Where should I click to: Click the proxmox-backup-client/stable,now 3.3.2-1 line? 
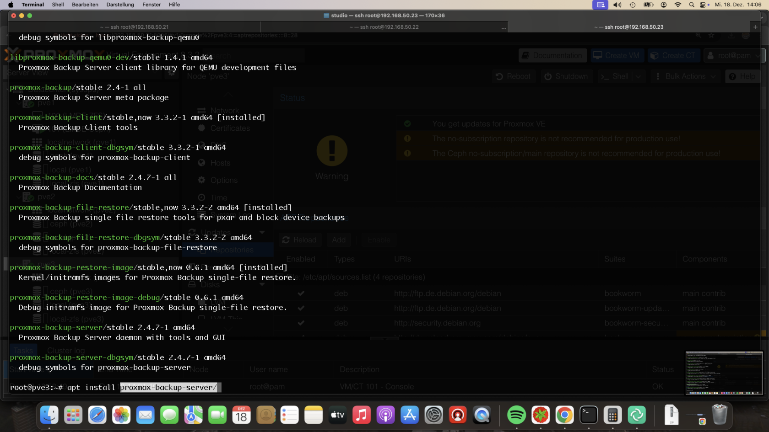click(137, 117)
